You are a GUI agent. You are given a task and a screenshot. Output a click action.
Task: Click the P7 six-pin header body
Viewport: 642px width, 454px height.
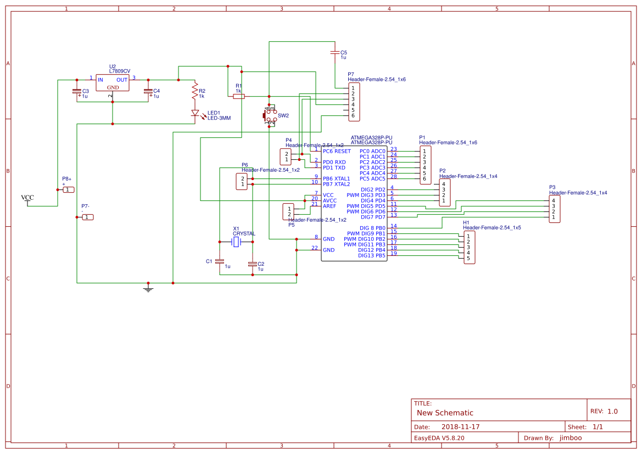point(354,102)
